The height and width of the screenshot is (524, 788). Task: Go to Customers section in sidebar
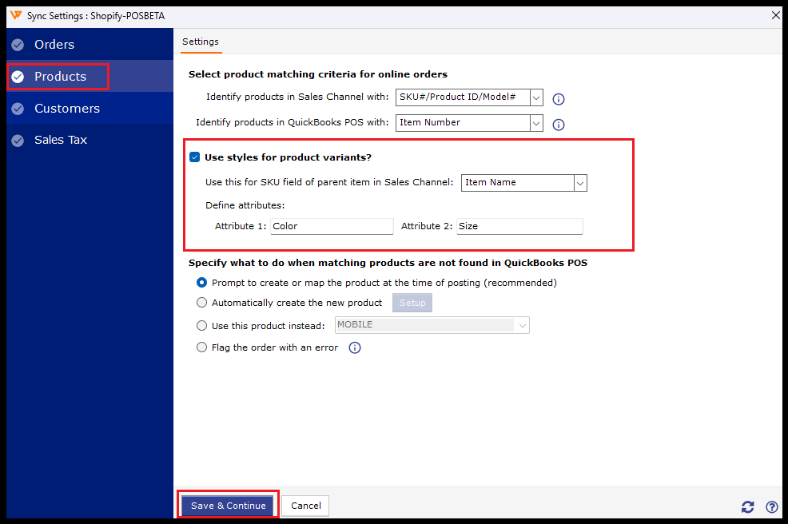point(66,109)
